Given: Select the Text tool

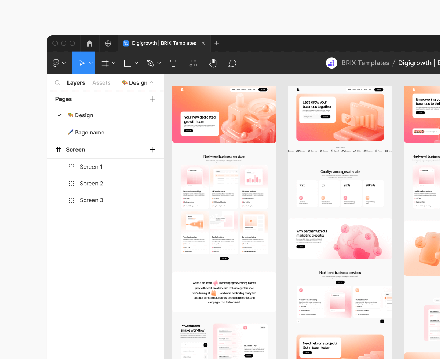Looking at the screenshot, I should 173,63.
